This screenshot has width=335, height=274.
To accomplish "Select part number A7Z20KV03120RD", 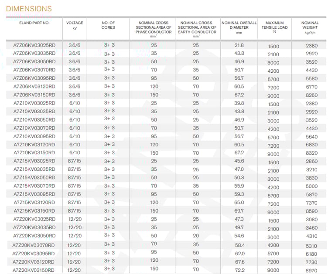I will pyautogui.click(x=34, y=262).
